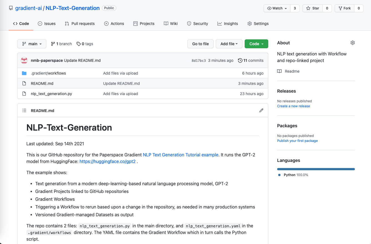Click file icon beside nlp_text_generation.py

pos(24,94)
